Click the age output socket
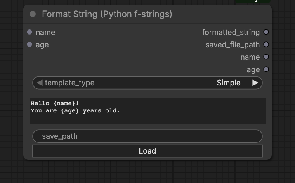295x183 pixels. coord(266,69)
